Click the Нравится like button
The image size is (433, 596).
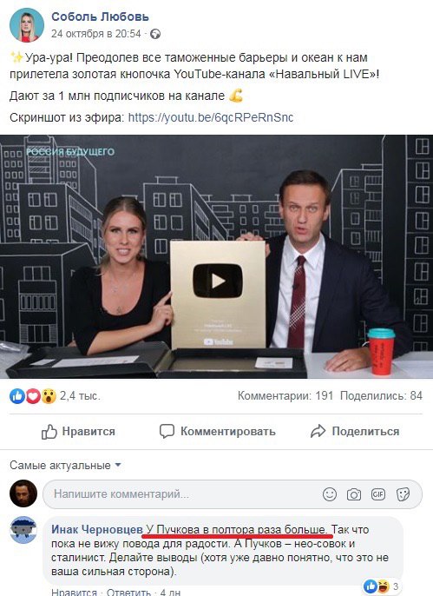tap(78, 432)
